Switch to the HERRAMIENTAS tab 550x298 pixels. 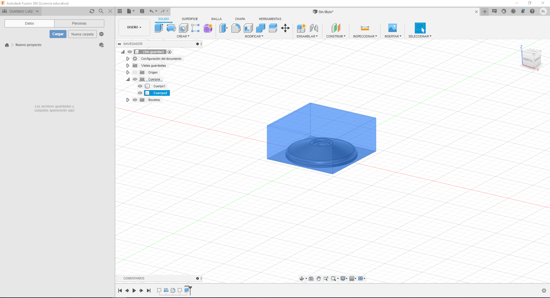click(x=270, y=19)
